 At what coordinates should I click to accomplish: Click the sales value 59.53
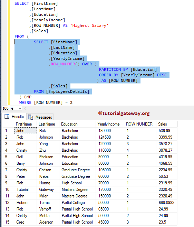167,176
